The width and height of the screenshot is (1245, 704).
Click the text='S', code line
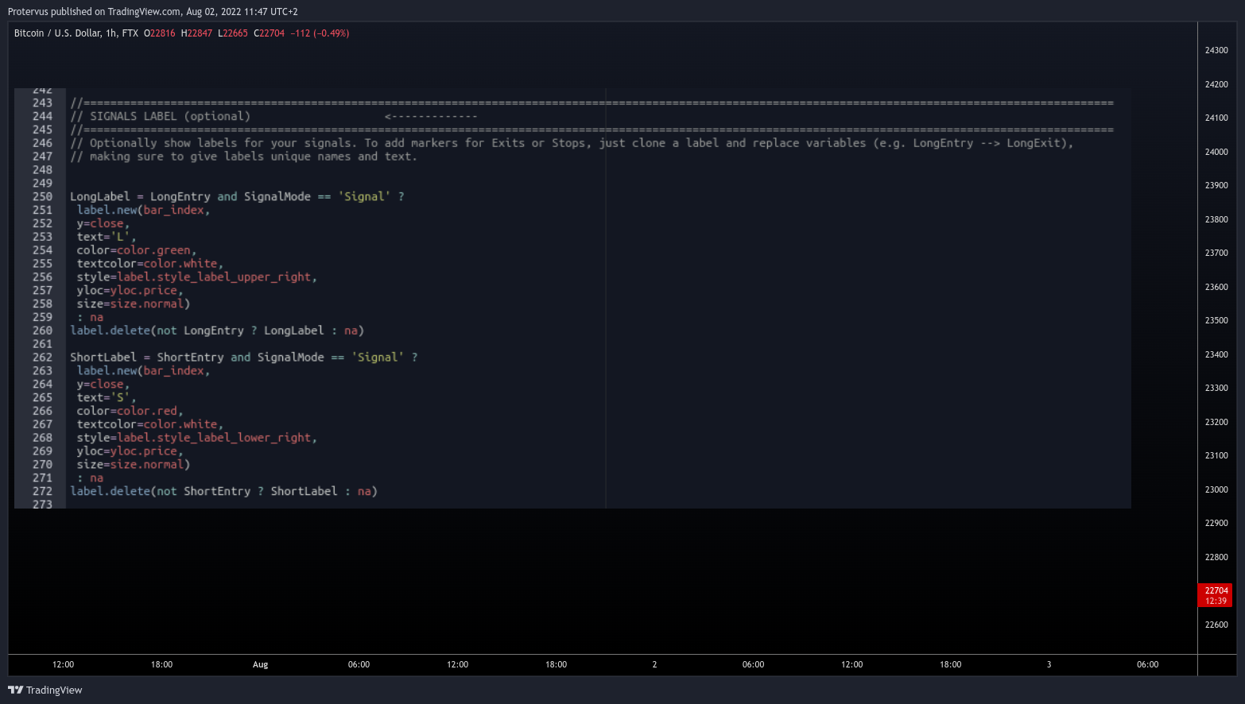pos(107,397)
